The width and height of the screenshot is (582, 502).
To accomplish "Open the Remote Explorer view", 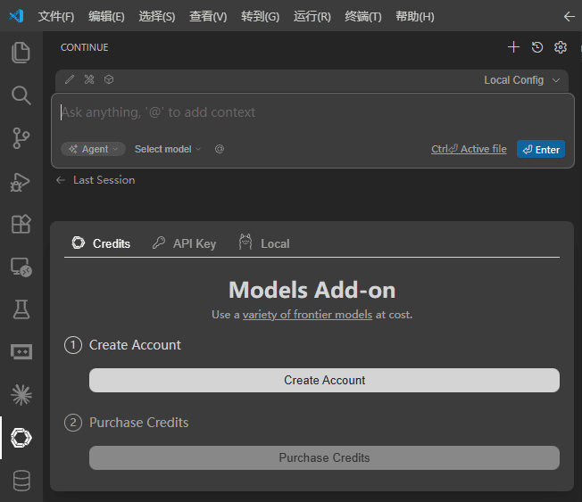I will coord(21,267).
